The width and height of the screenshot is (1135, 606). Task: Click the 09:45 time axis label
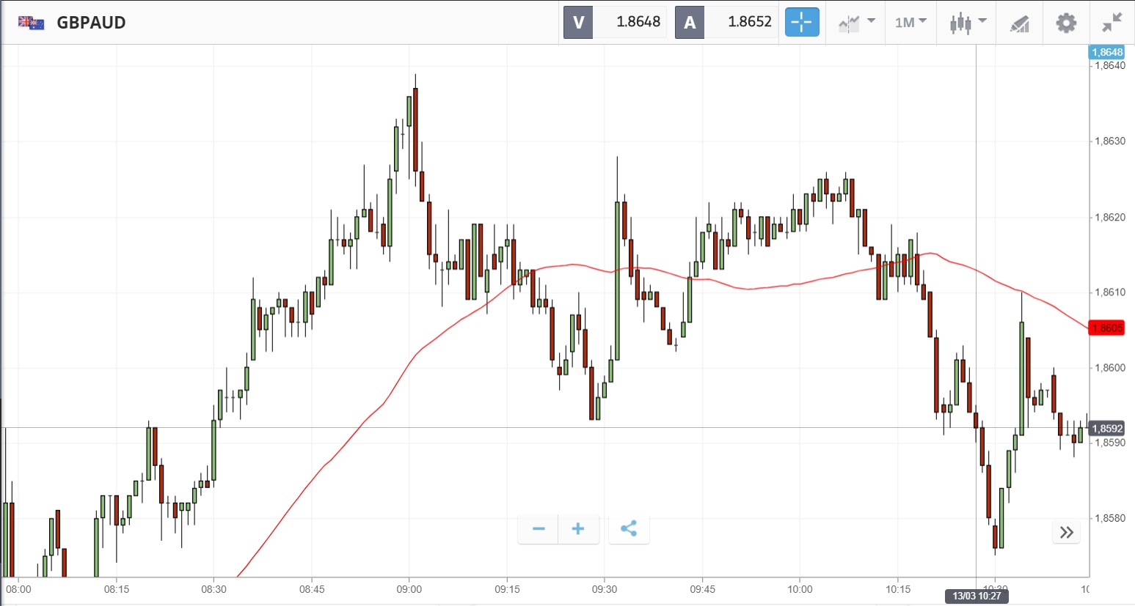[x=702, y=589]
